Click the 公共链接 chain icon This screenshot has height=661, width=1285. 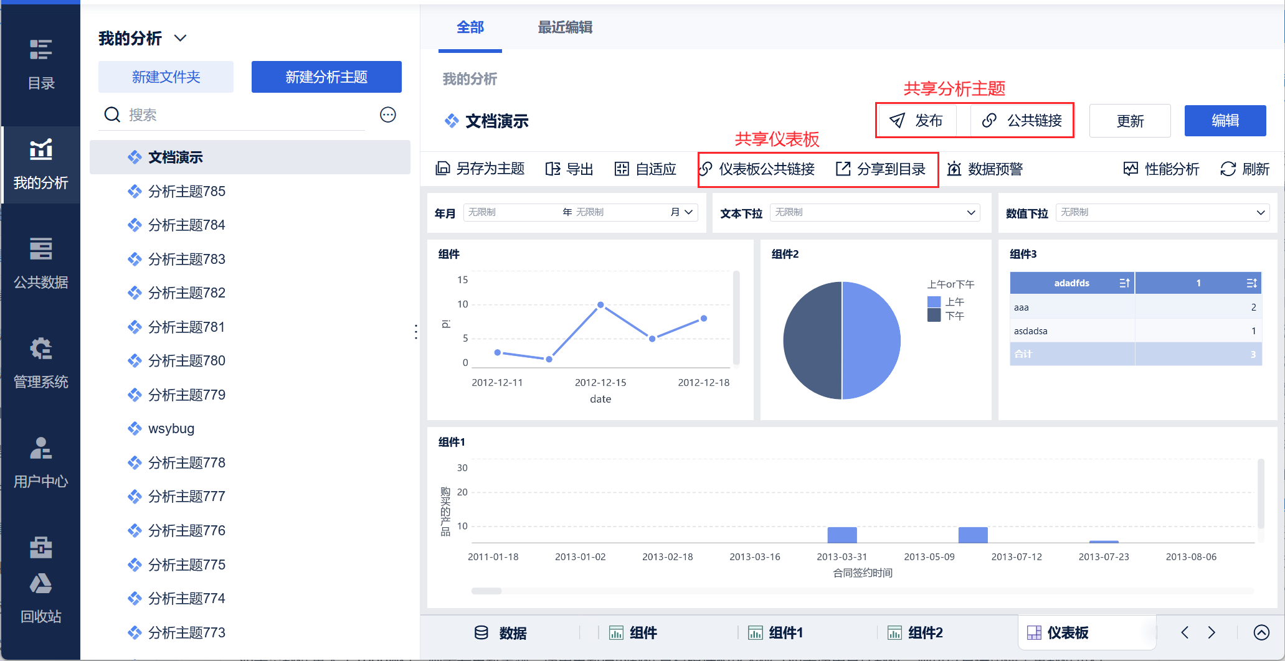(989, 120)
